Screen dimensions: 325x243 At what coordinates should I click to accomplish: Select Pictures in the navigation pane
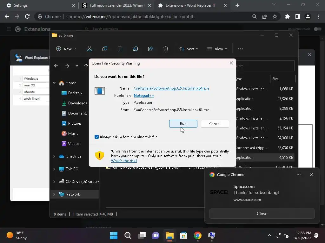pyautogui.click(x=72, y=123)
